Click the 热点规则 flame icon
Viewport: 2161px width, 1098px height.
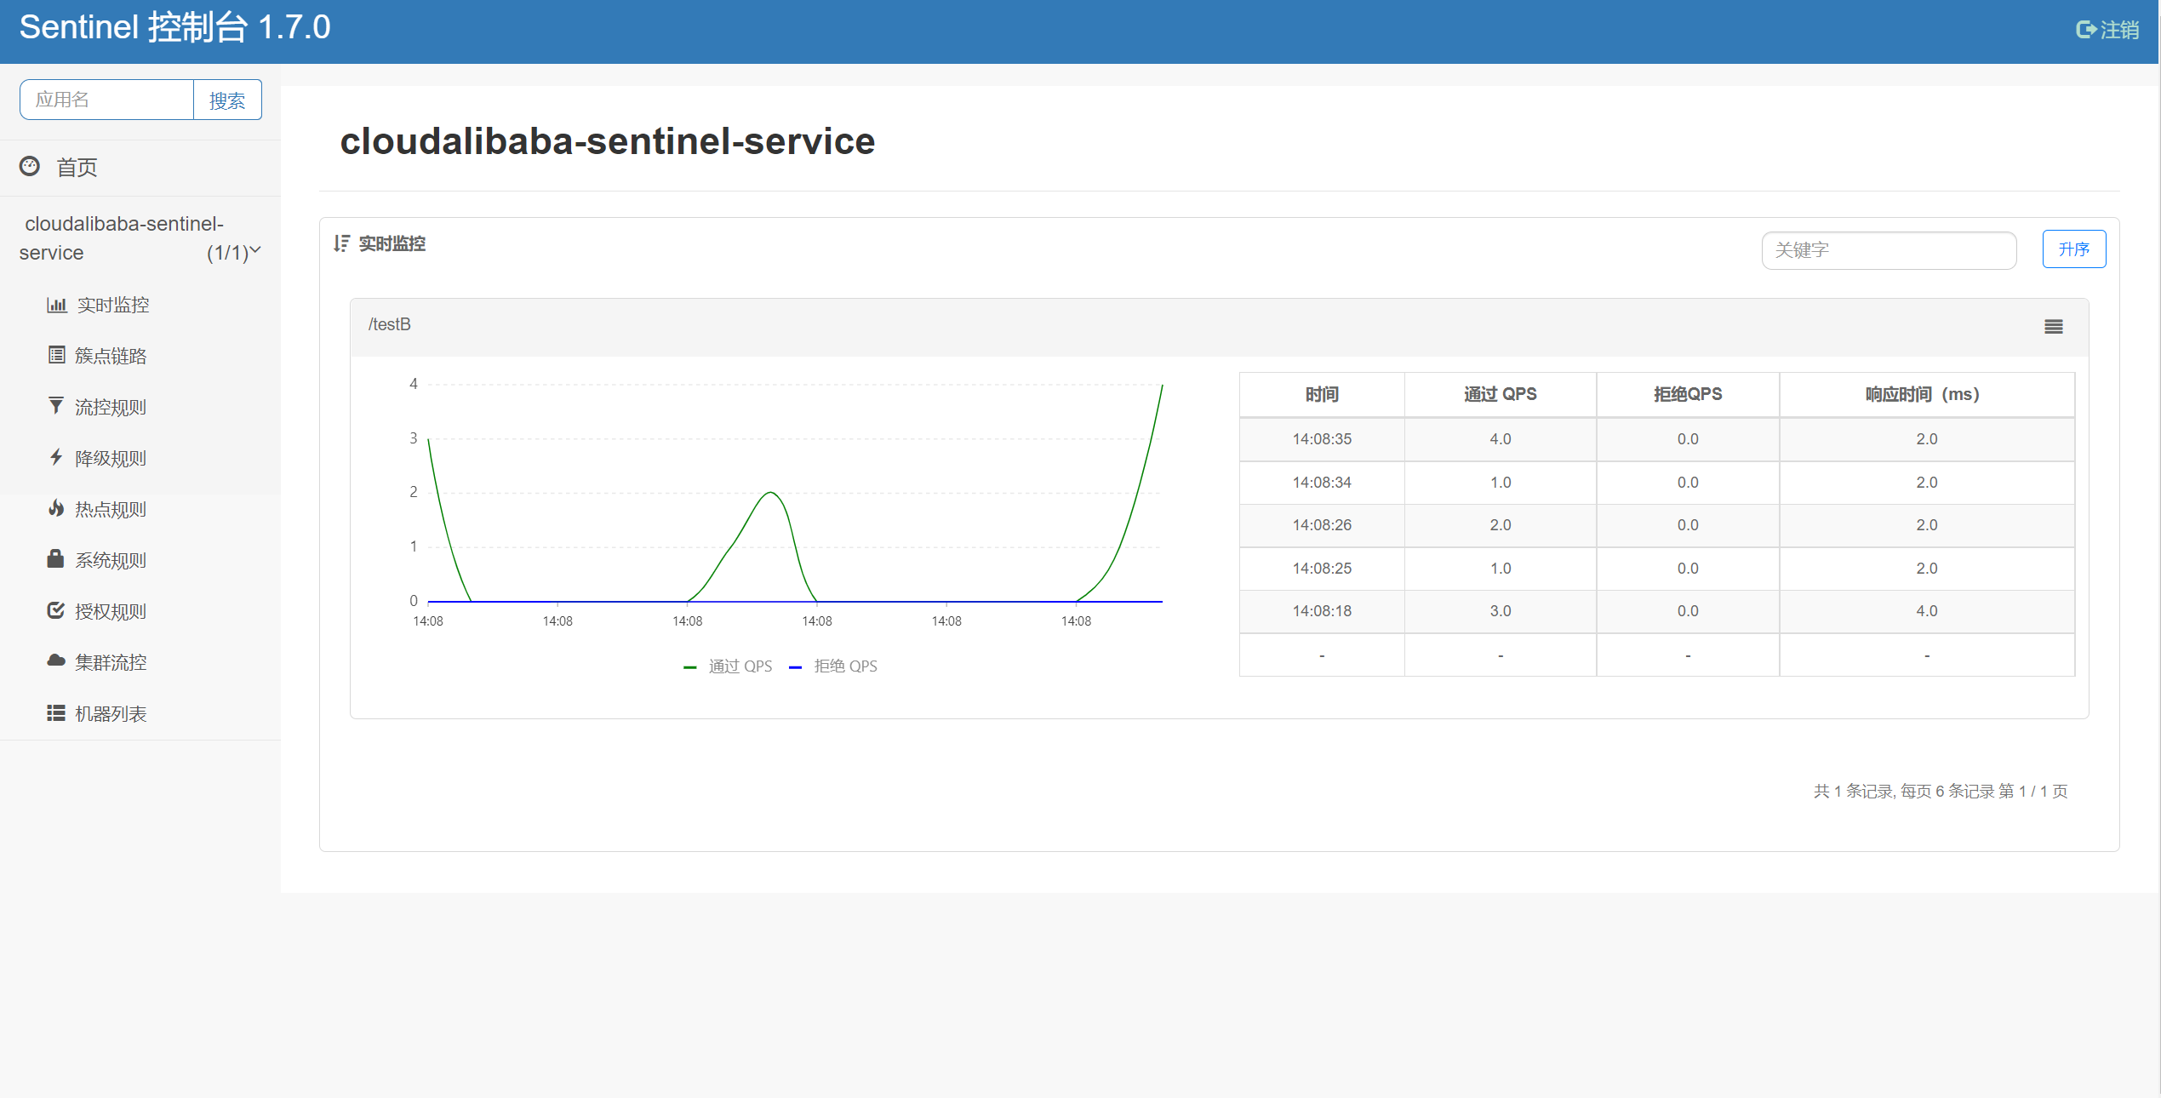[x=56, y=508]
